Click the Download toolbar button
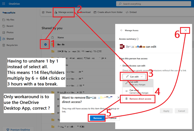This screenshot has height=131, width=194. coord(84,12)
